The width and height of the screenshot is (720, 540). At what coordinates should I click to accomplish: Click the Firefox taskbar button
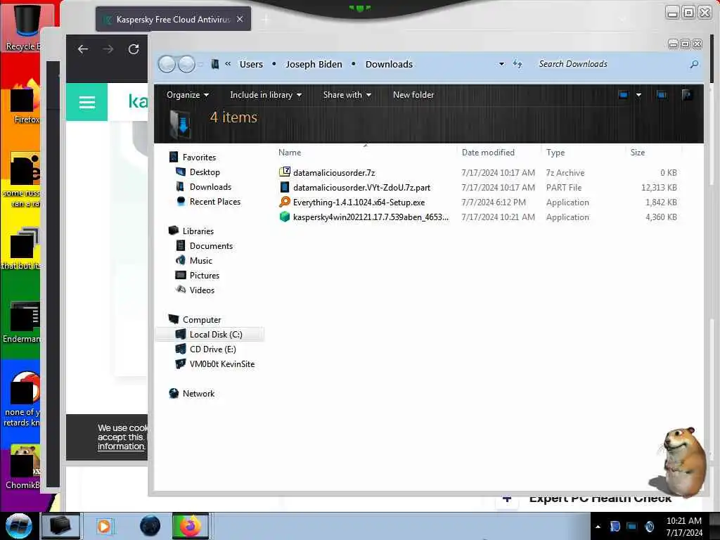coord(190,526)
